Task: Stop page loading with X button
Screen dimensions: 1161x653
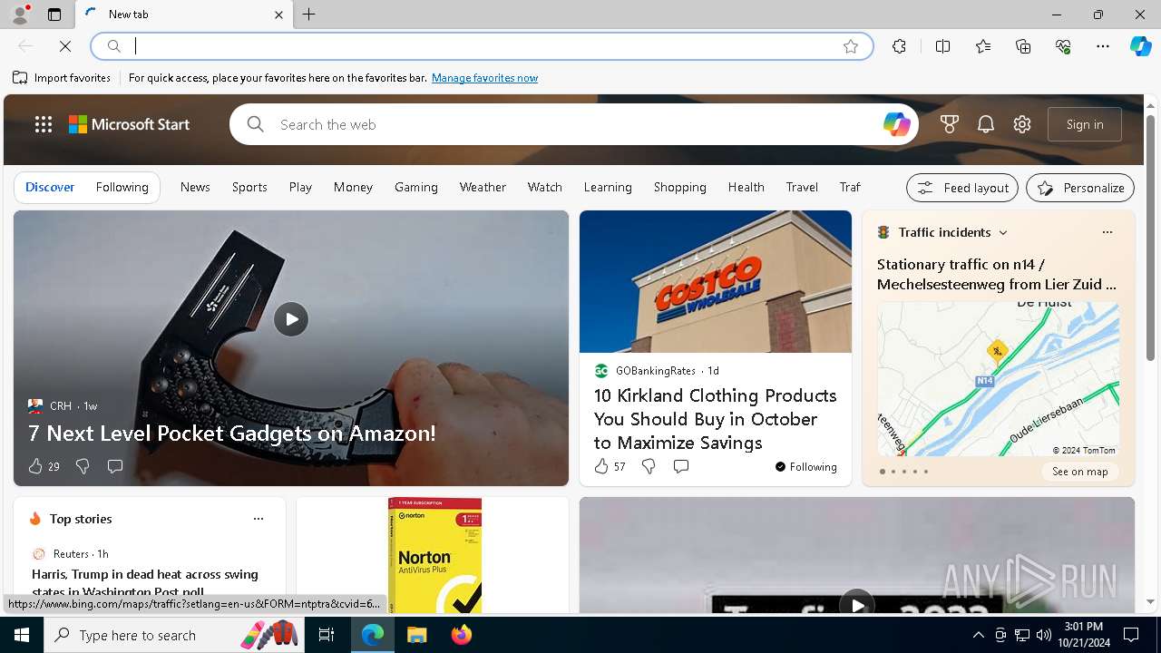Action: click(65, 46)
